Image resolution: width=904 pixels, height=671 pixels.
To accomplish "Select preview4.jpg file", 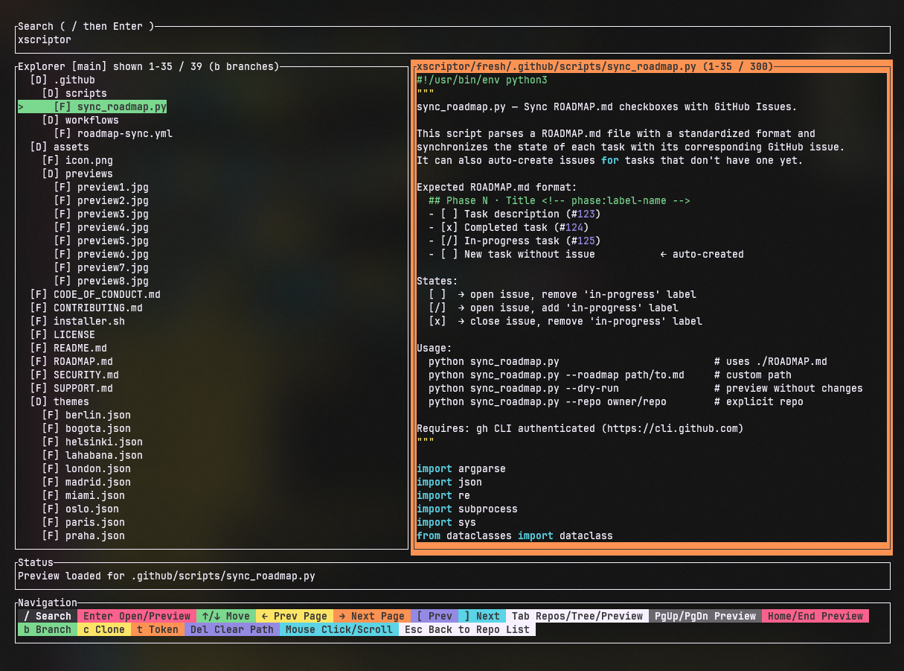I will pyautogui.click(x=101, y=227).
